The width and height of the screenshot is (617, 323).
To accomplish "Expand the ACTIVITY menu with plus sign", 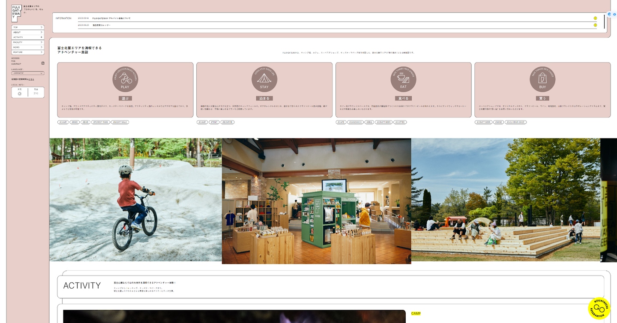I will pos(28,37).
